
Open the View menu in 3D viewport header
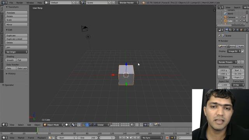pos(12,125)
